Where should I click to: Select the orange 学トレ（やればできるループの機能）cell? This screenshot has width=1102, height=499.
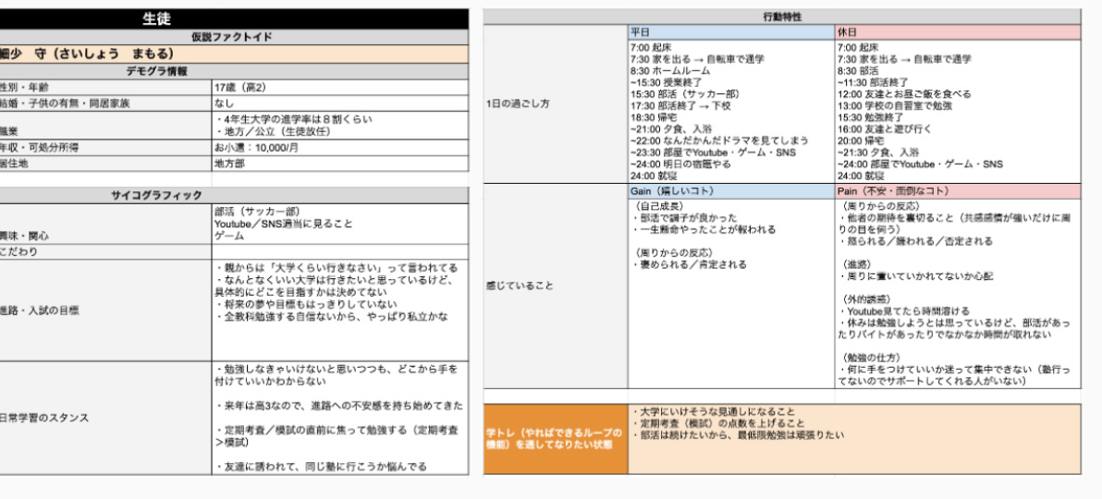[556, 439]
